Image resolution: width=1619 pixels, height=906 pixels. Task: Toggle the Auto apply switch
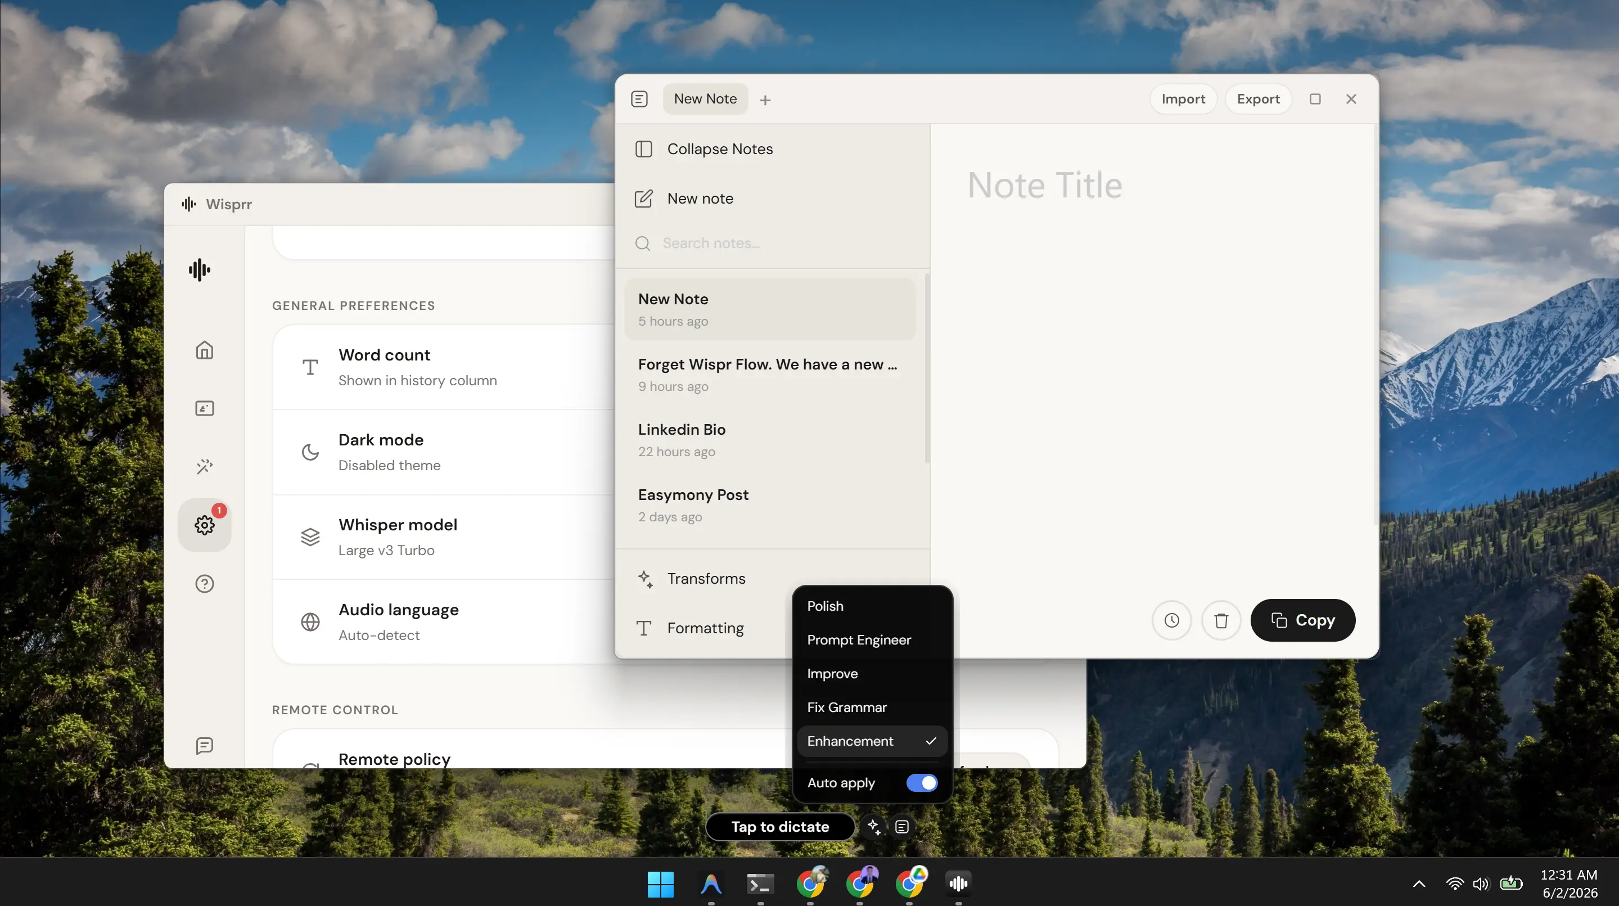[921, 783]
